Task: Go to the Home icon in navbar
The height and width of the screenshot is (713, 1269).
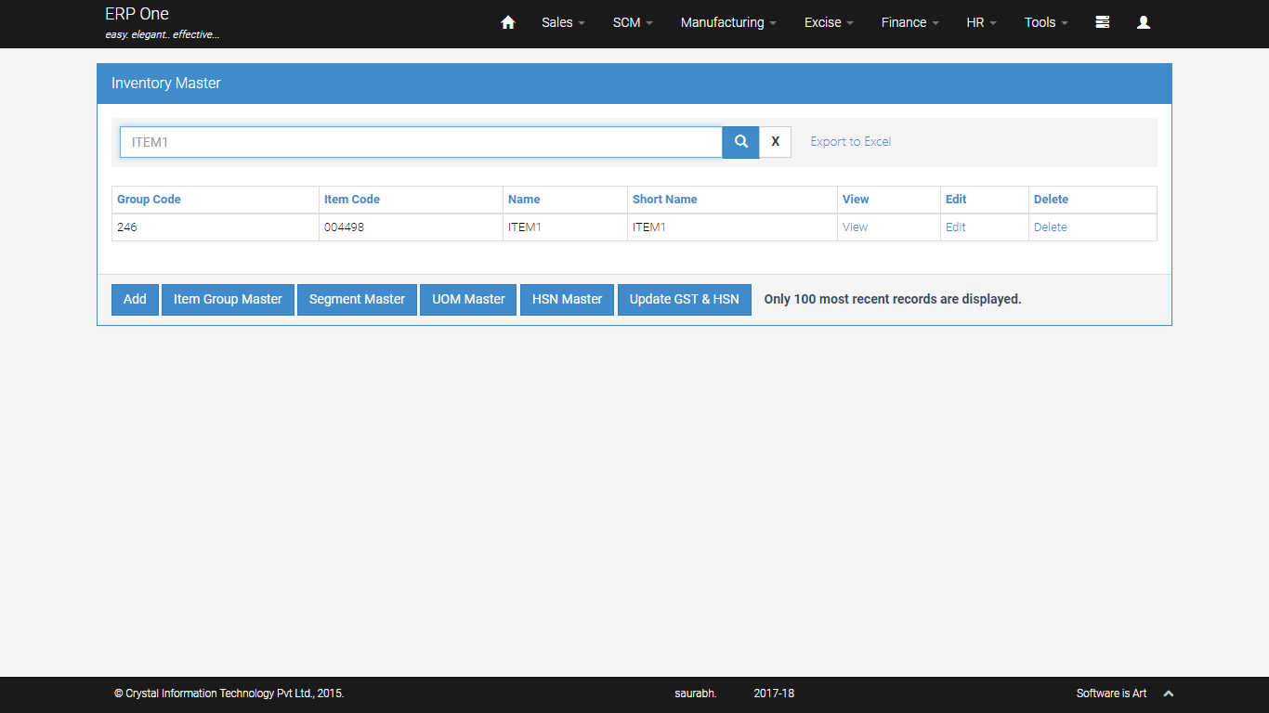Action: coord(507,22)
